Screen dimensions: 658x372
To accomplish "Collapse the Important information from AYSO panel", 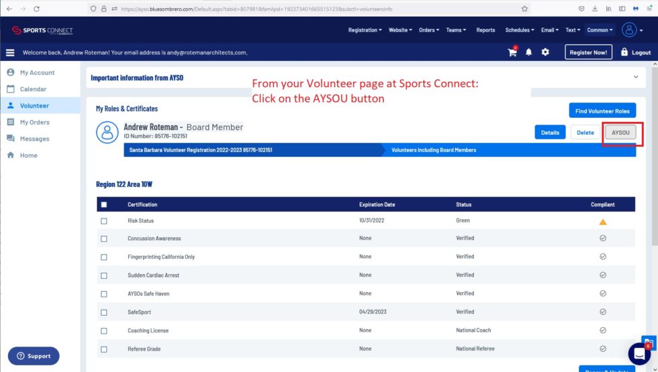I will click(x=636, y=77).
